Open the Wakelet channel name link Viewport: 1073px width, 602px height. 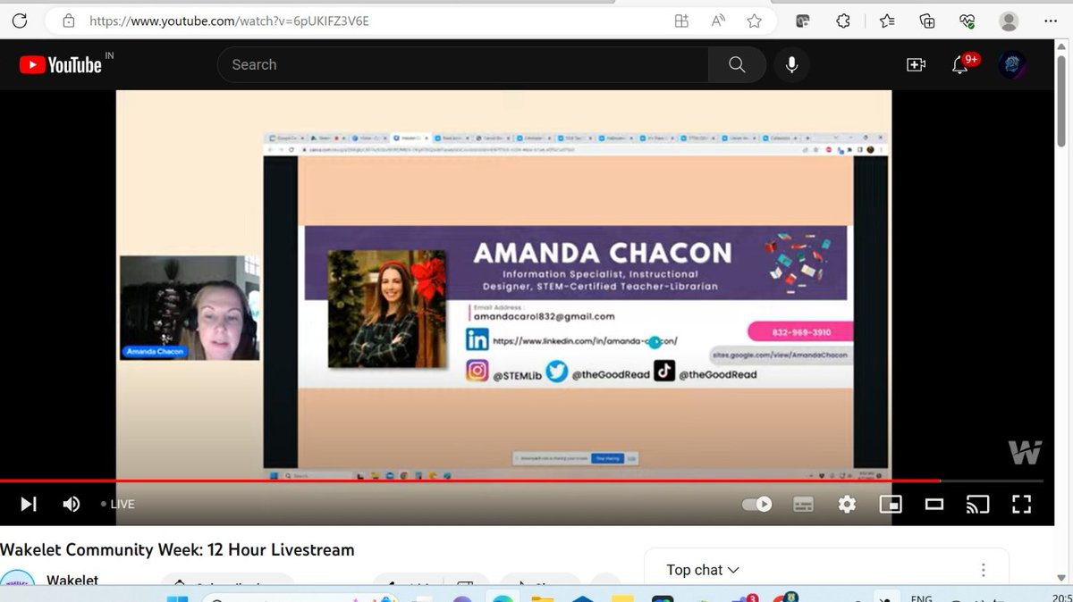point(74,580)
